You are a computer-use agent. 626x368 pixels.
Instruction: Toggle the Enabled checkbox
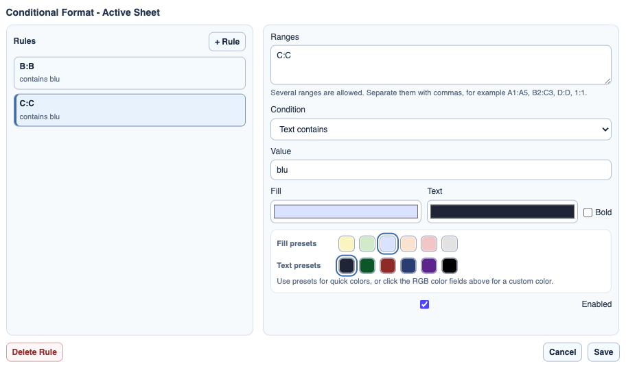point(424,304)
